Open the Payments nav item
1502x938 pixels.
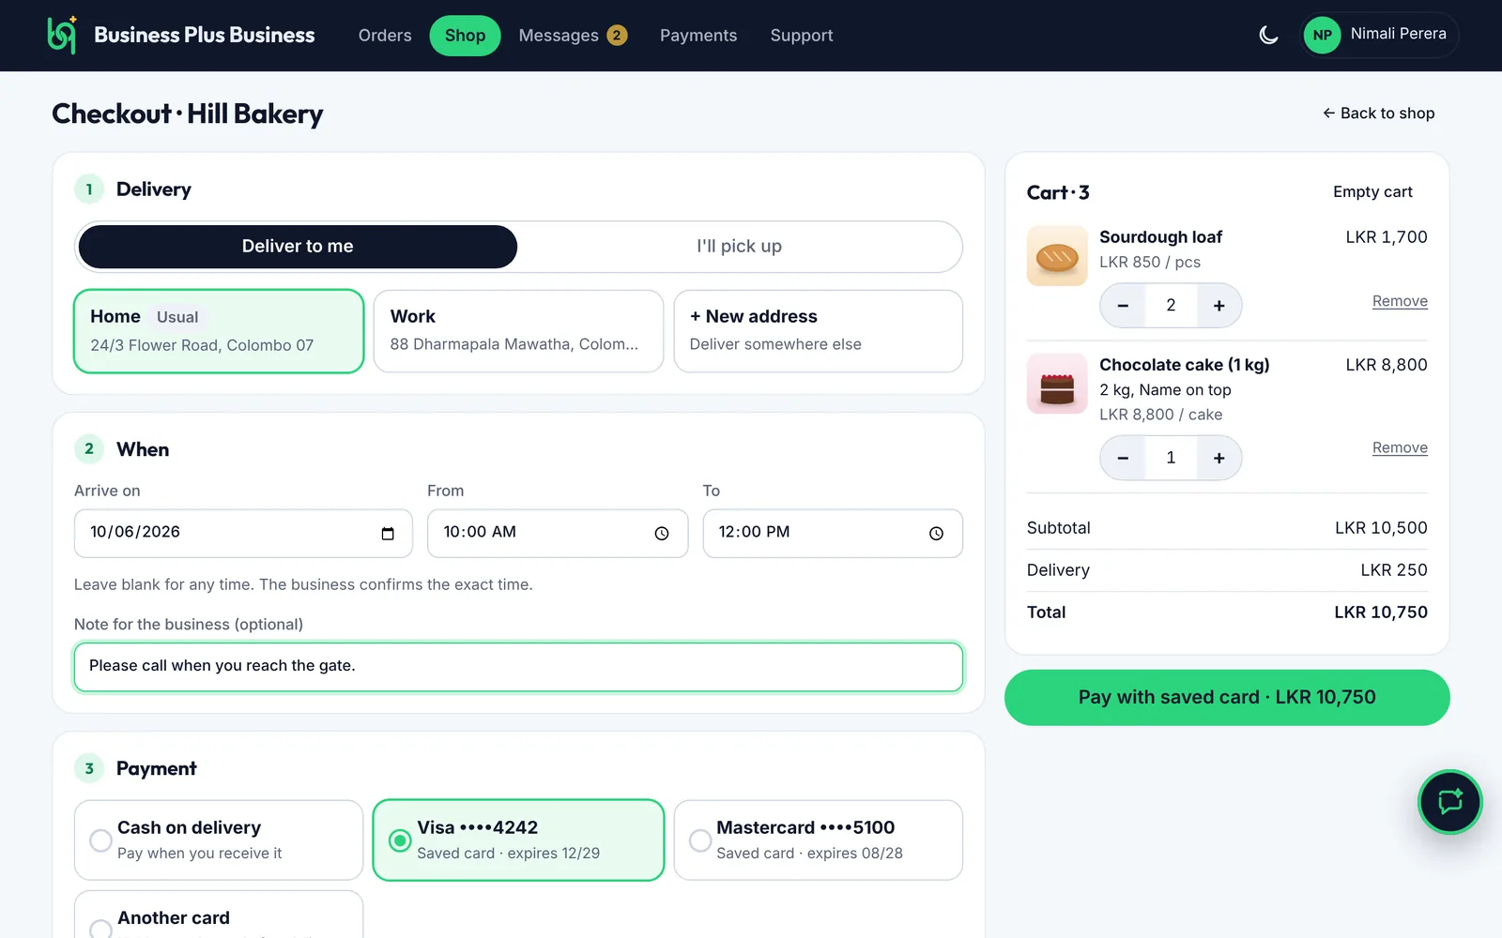(x=698, y=36)
